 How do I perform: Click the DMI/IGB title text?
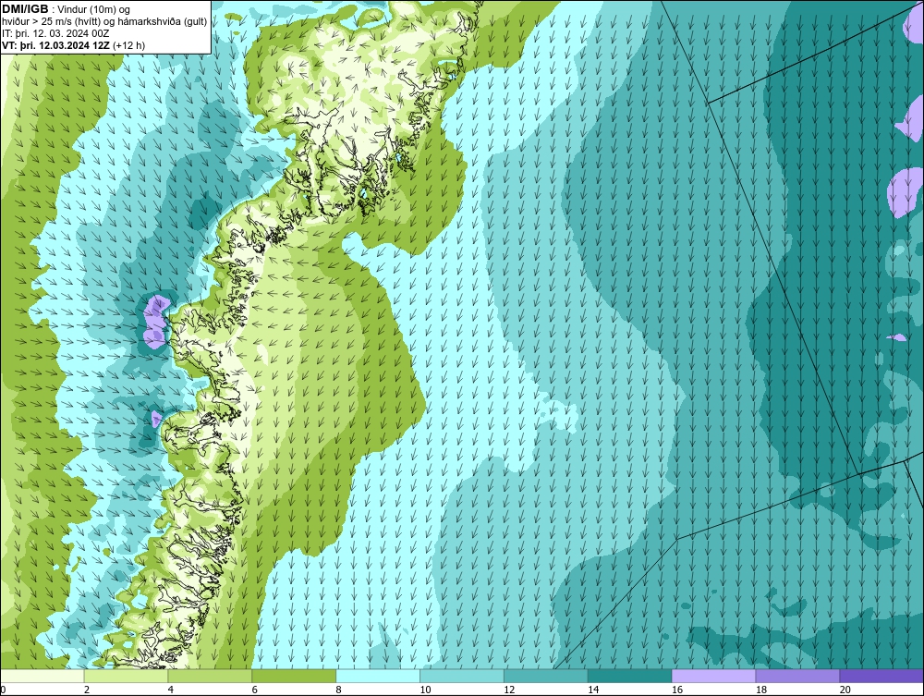tap(25, 9)
